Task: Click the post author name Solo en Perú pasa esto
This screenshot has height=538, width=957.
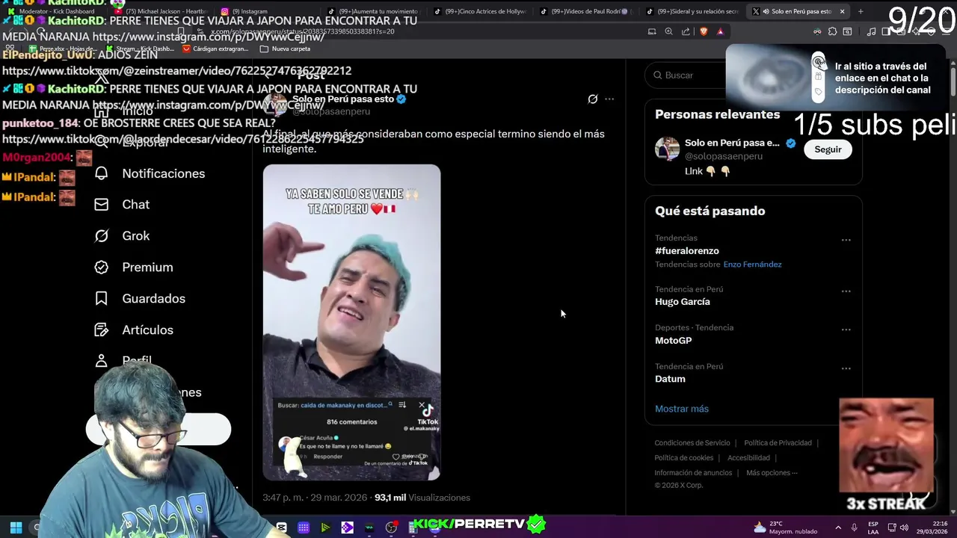Action: [x=343, y=99]
